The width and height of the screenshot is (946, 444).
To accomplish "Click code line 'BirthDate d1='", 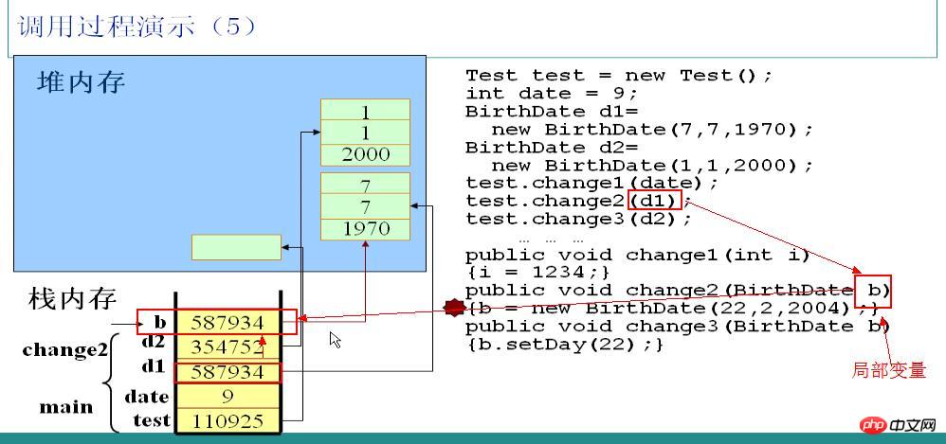I will (x=552, y=112).
